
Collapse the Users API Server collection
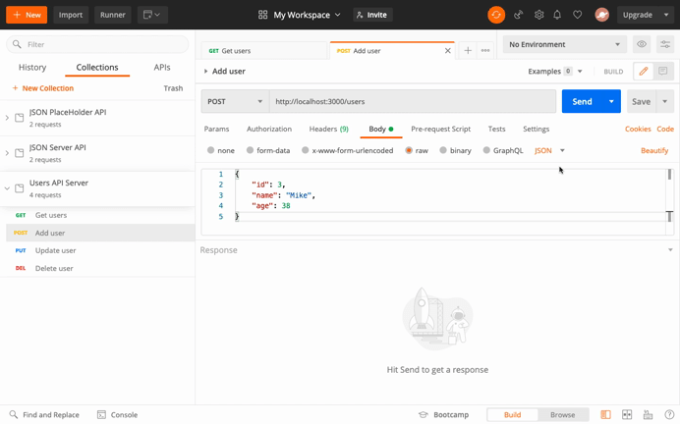click(7, 188)
